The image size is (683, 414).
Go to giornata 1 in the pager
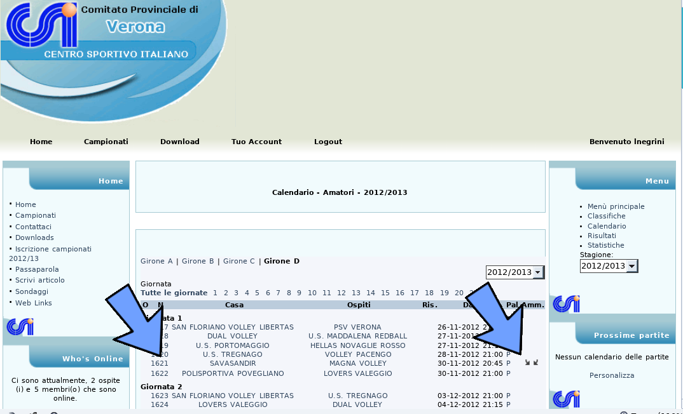(x=214, y=293)
